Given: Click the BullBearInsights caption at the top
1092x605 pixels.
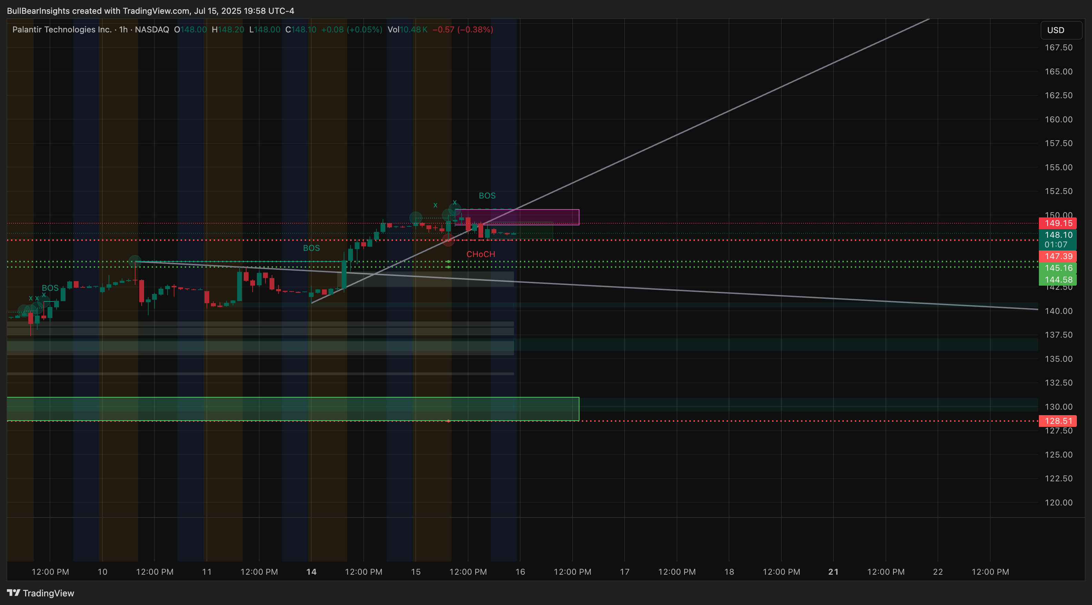Looking at the screenshot, I should [151, 11].
